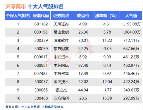The width and height of the screenshot is (143, 110).
Task: Select stock code 000617
Action: coord(41,57)
